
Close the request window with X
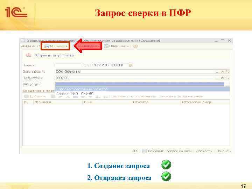230,41
